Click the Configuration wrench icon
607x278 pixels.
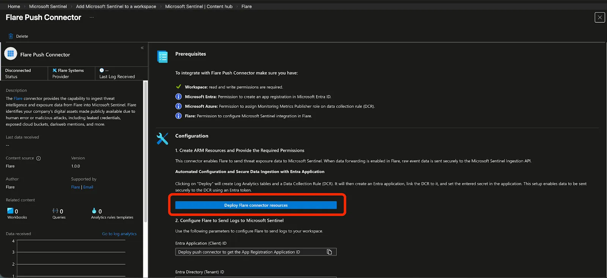click(x=162, y=138)
